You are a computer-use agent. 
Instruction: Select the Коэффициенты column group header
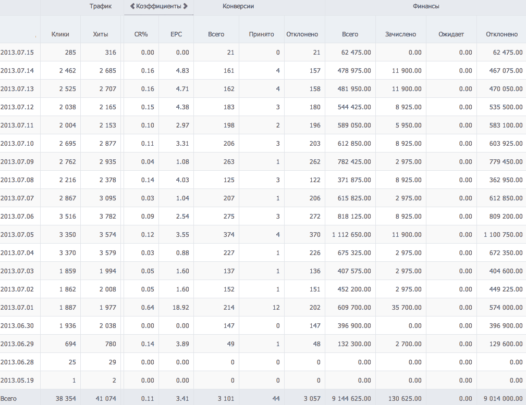click(158, 6)
